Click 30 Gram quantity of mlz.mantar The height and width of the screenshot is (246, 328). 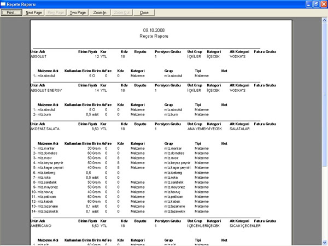click(94, 149)
